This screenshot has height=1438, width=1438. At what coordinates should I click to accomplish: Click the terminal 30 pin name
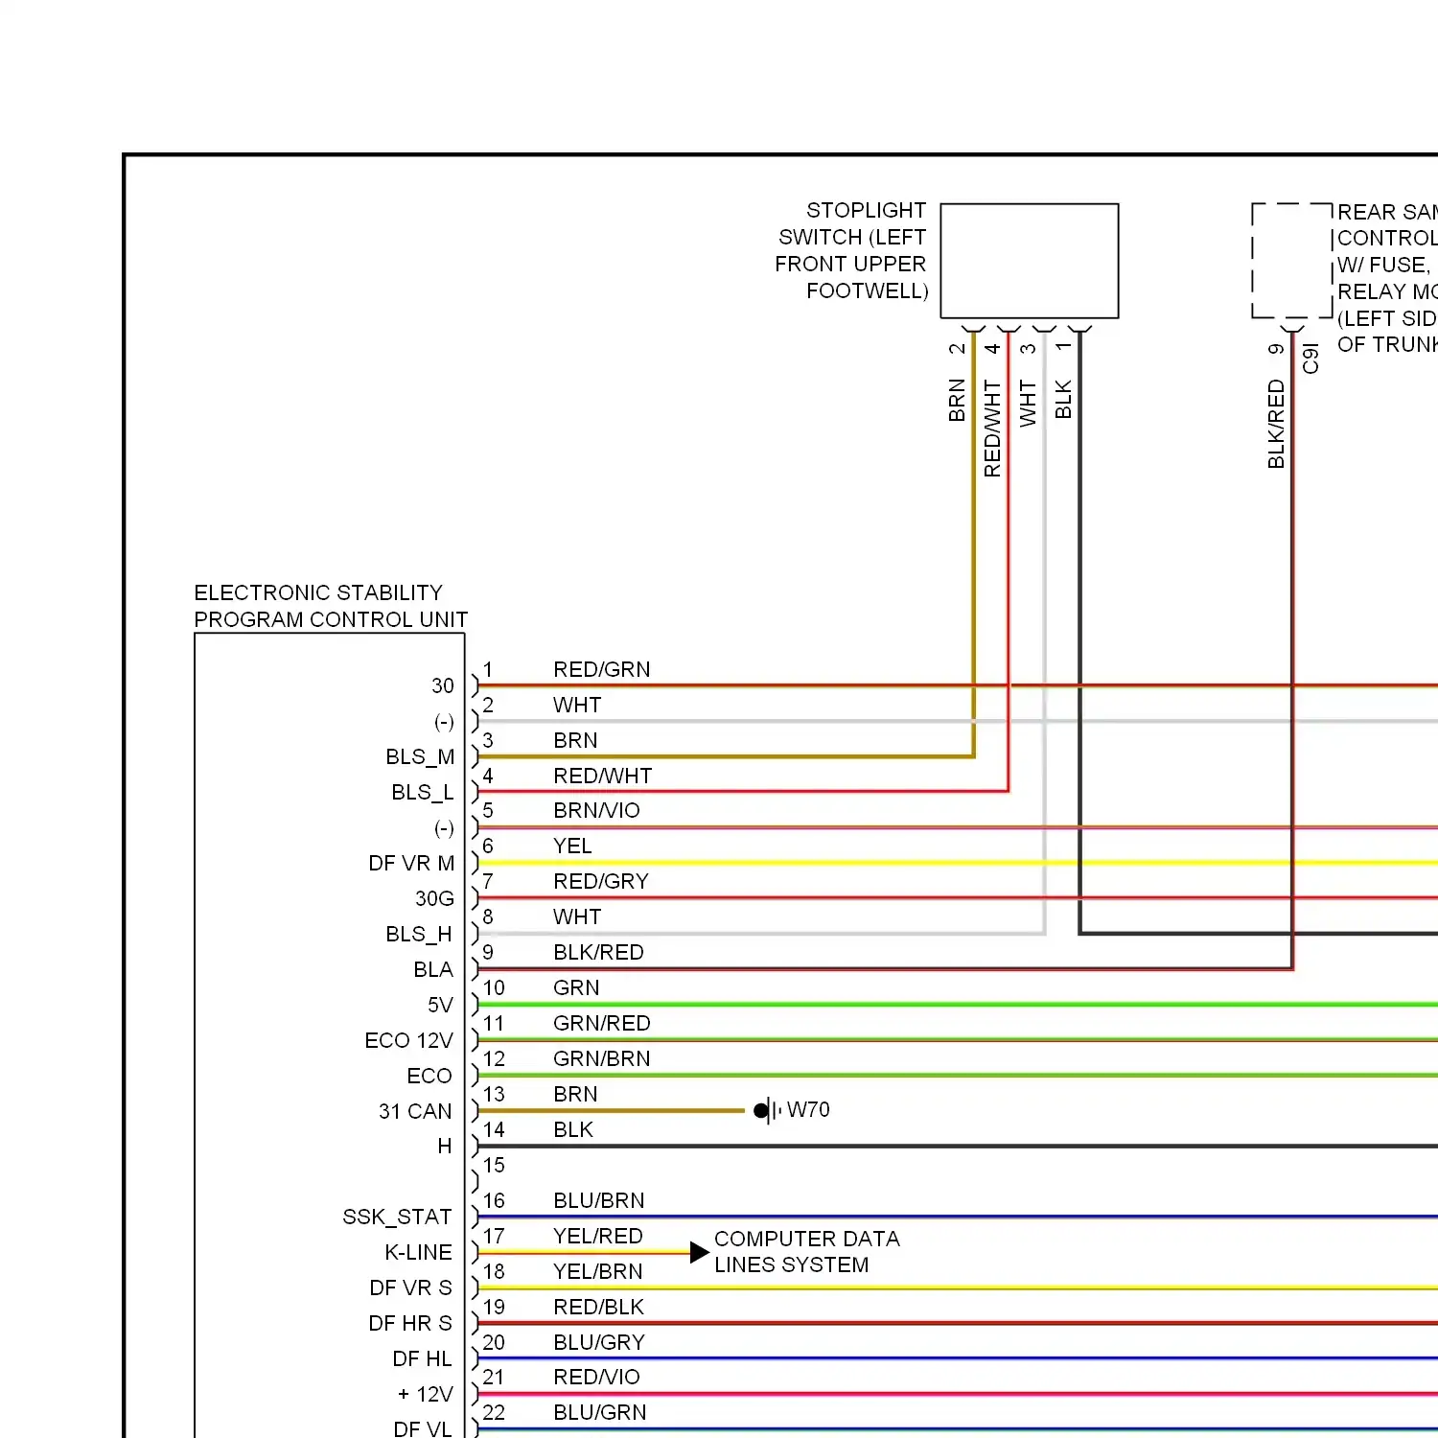point(443,685)
